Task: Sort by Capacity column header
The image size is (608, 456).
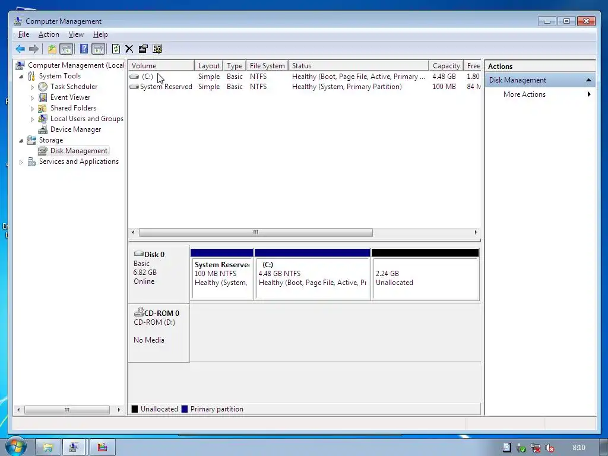Action: (446, 65)
